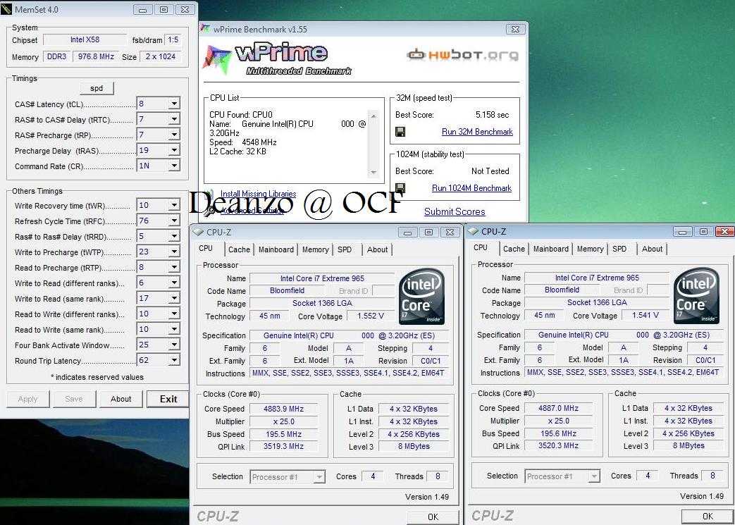The height and width of the screenshot is (525, 735).
Task: Minimize the MemSet window
Action: click(x=142, y=9)
